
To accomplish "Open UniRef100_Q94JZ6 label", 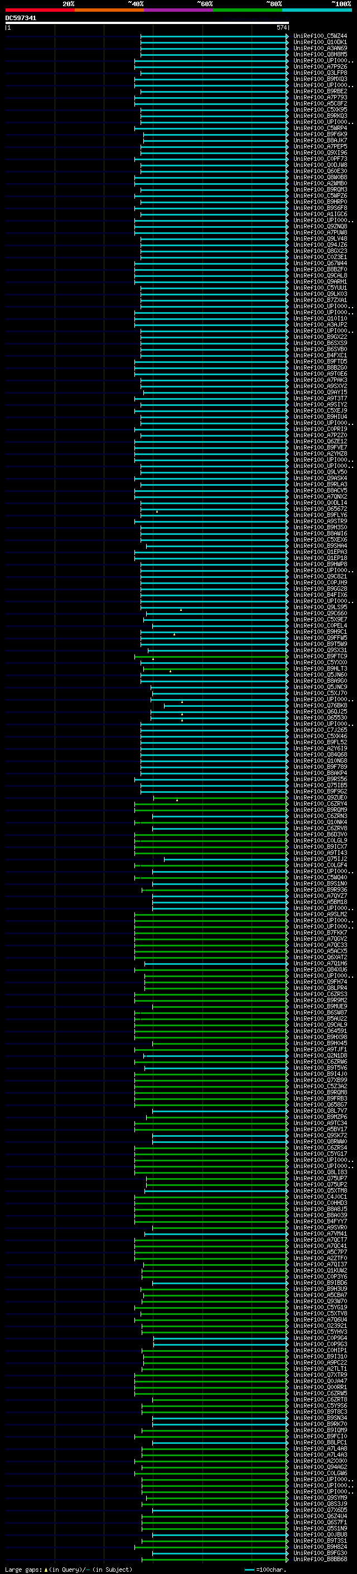I will (320, 245).
